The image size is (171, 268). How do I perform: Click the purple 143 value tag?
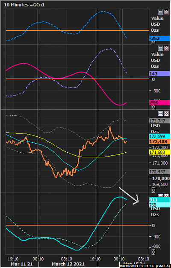pos(159,74)
